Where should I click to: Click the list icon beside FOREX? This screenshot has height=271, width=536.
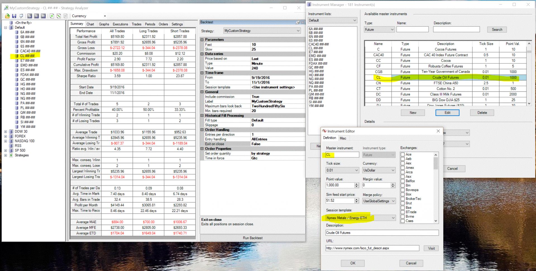11,136
